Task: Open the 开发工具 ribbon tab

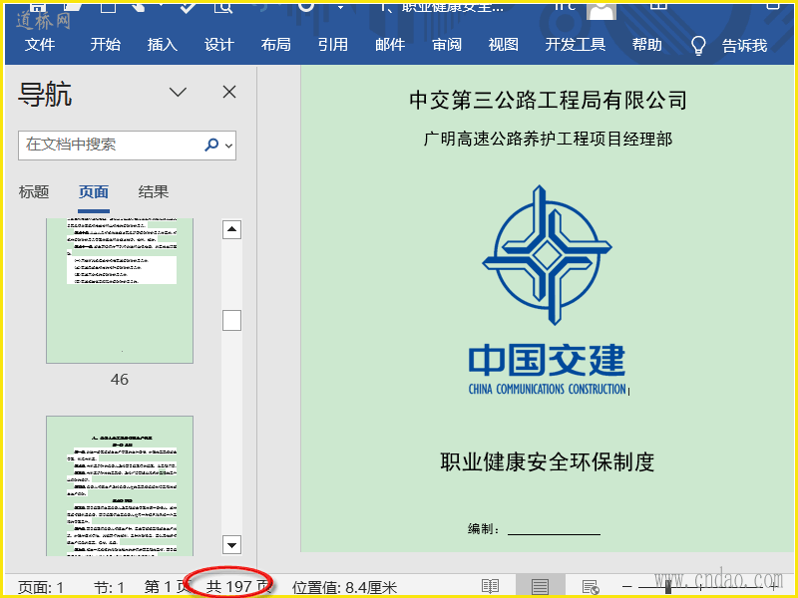Action: click(576, 45)
